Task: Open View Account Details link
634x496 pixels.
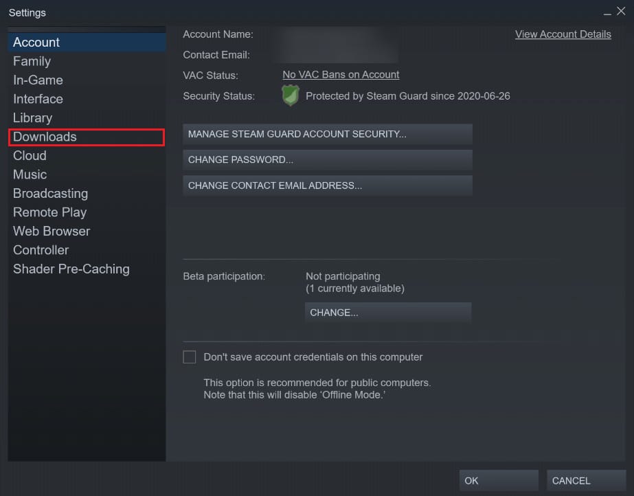Action: [x=563, y=34]
